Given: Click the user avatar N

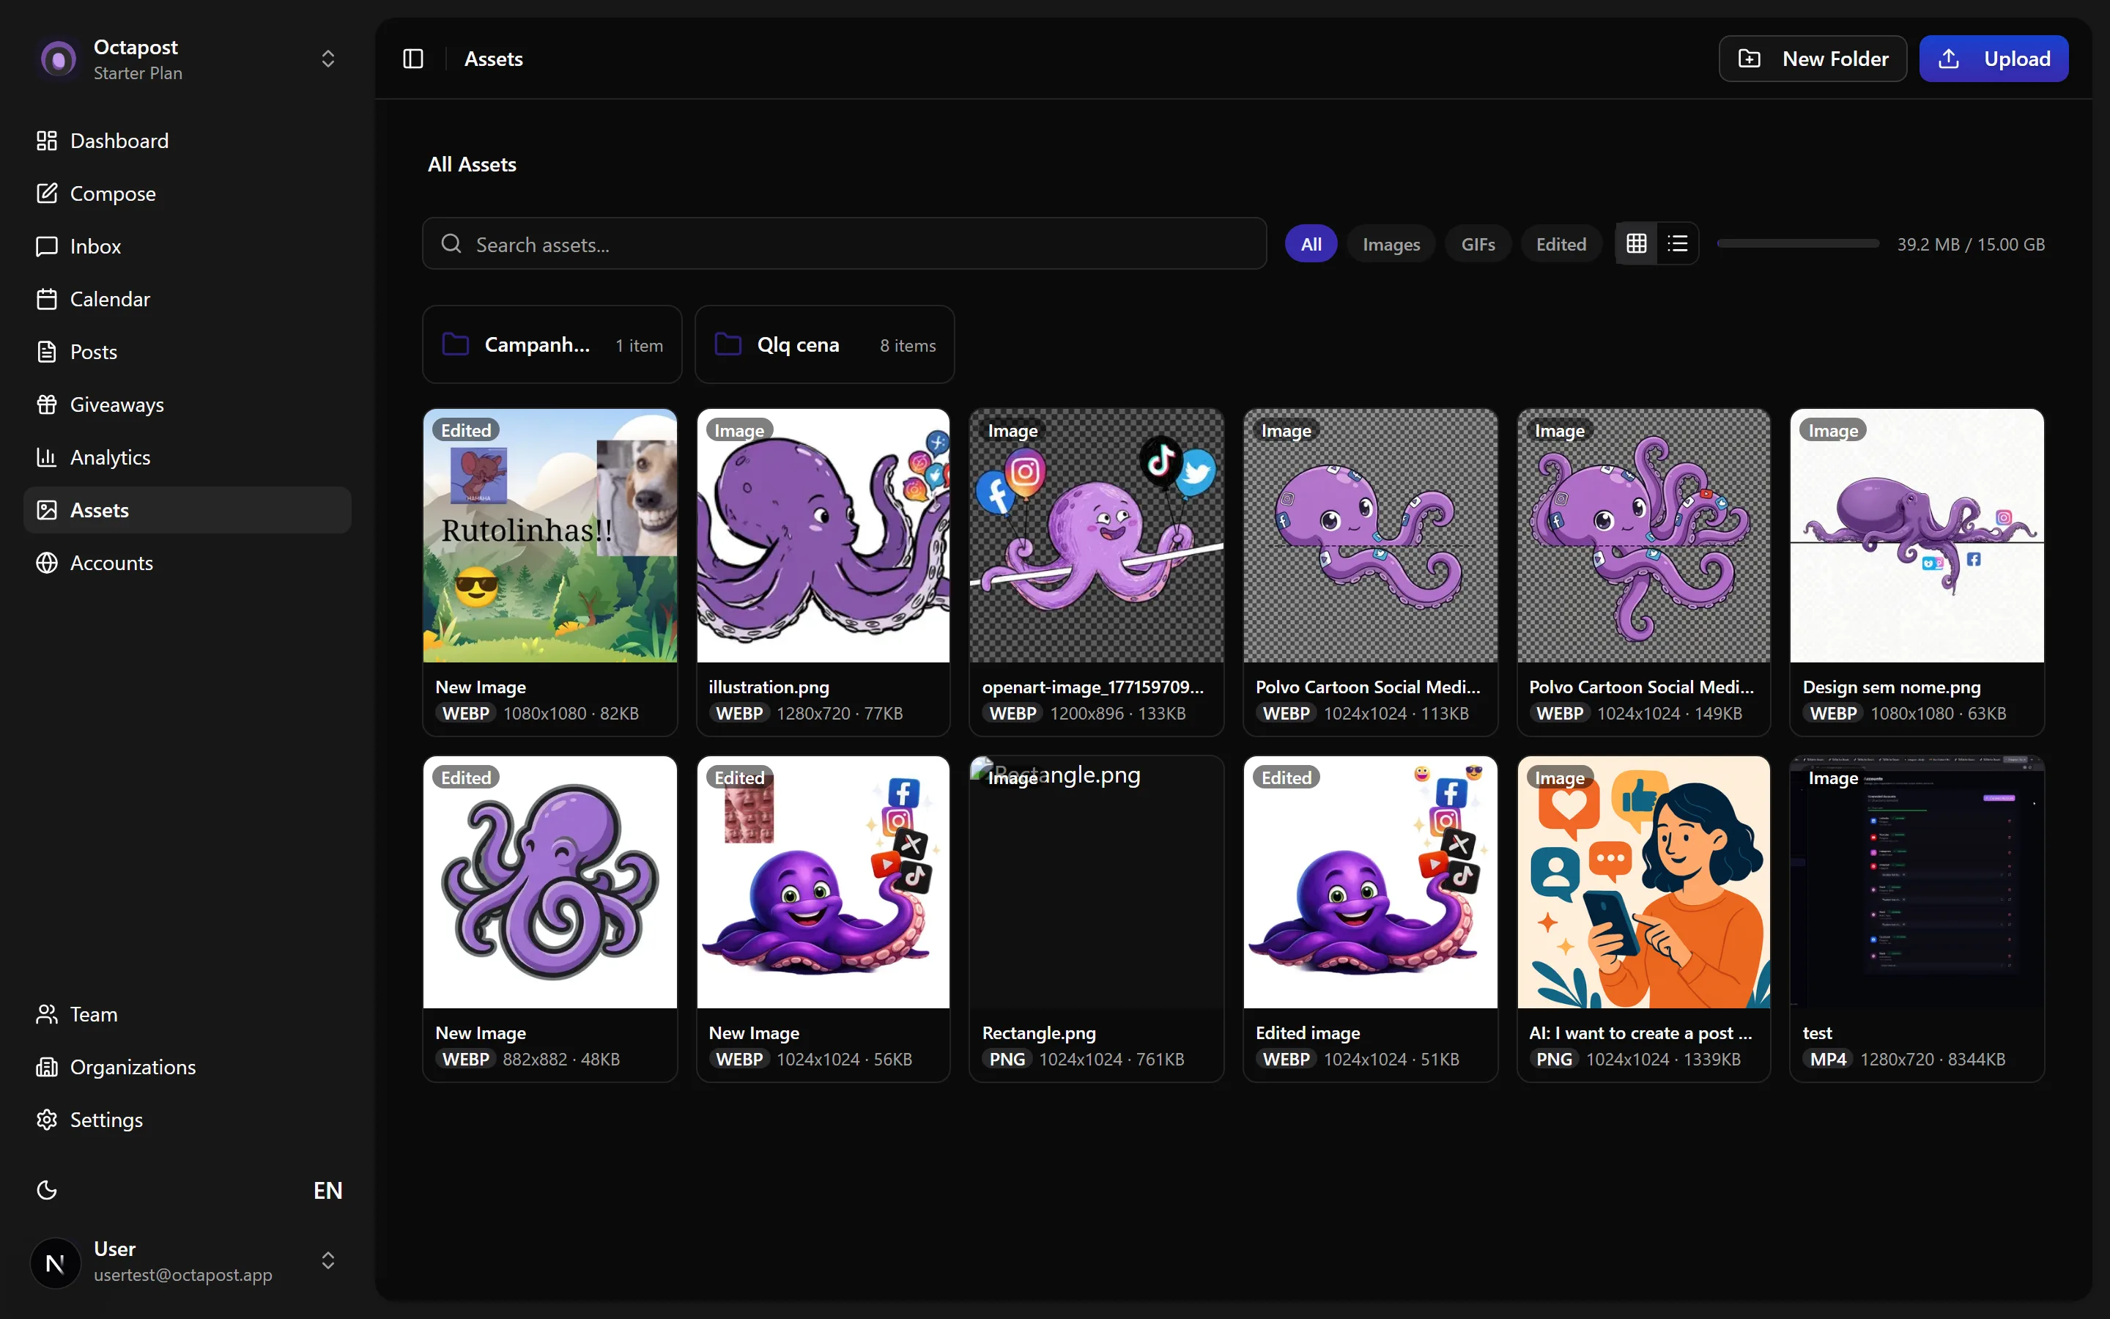Looking at the screenshot, I should coord(55,1263).
